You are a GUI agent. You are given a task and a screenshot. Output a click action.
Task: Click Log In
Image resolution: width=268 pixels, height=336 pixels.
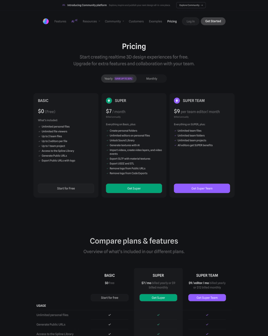[x=190, y=21]
